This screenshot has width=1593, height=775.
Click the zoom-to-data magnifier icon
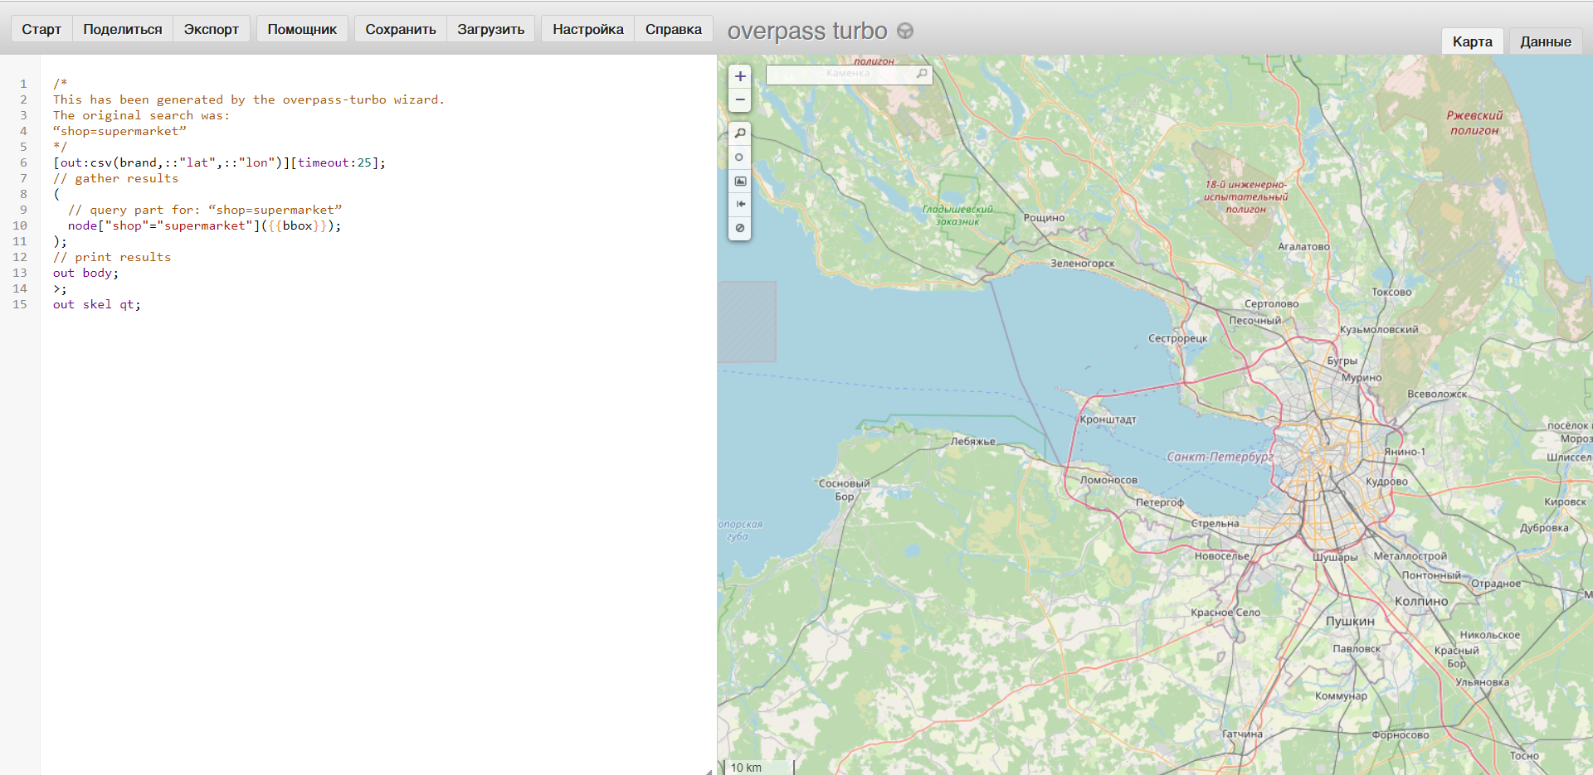[x=740, y=133]
